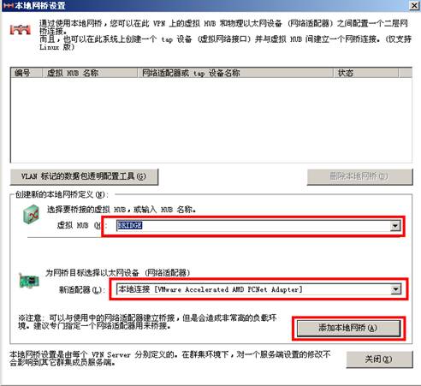Click the Delete Local Bridge (删除本地网桥) button
The image size is (421, 386).
tap(359, 176)
